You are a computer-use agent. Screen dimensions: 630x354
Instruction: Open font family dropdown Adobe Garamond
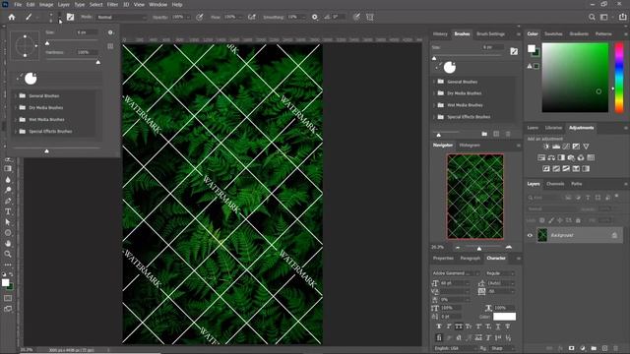click(456, 273)
